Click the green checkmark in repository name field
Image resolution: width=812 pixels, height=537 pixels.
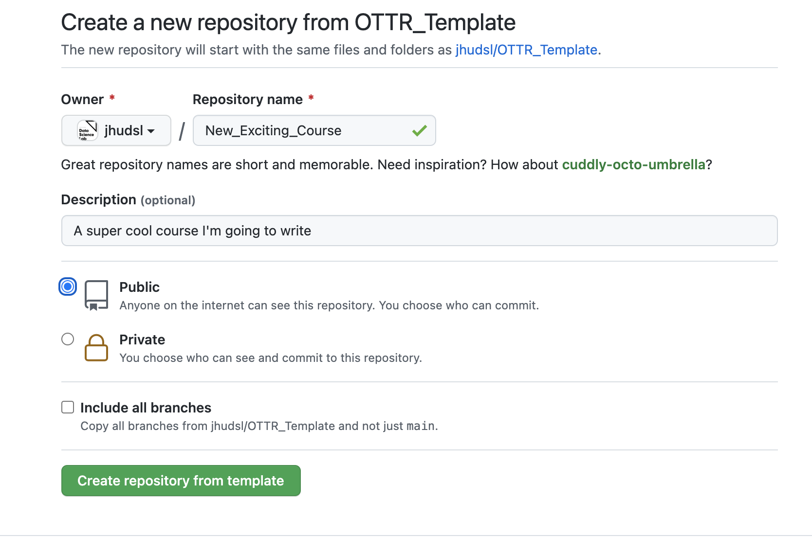(419, 130)
